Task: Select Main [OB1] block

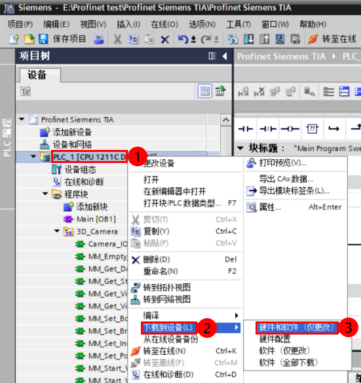Action: (x=96, y=219)
